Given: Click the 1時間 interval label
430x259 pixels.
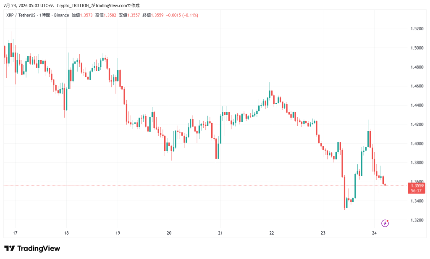Looking at the screenshot, I should [x=45, y=15].
